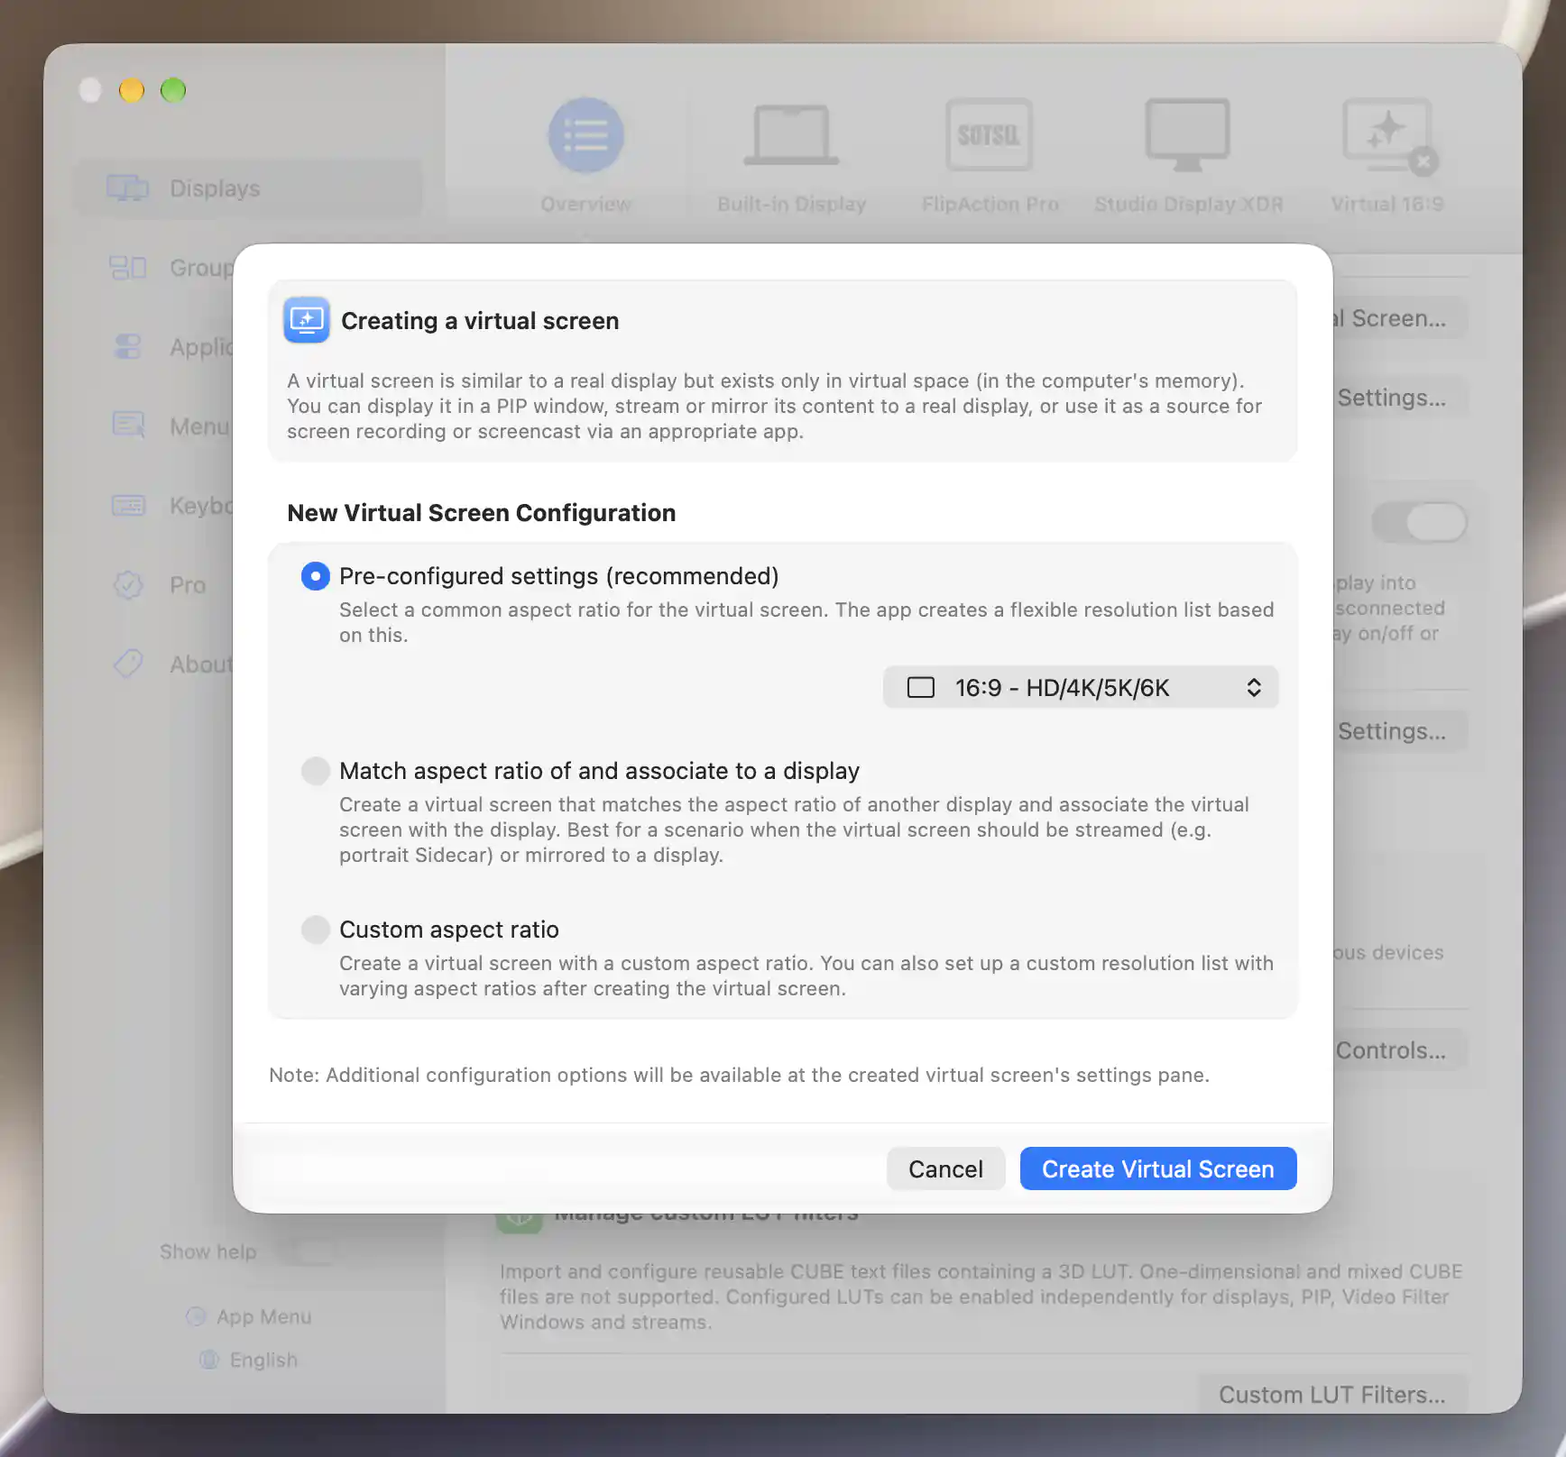Cancel the virtual screen dialog
The width and height of the screenshot is (1566, 1457).
945,1169
